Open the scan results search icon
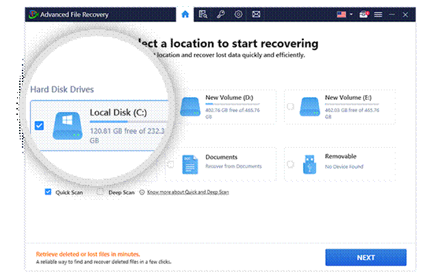427x279 pixels. (x=203, y=14)
